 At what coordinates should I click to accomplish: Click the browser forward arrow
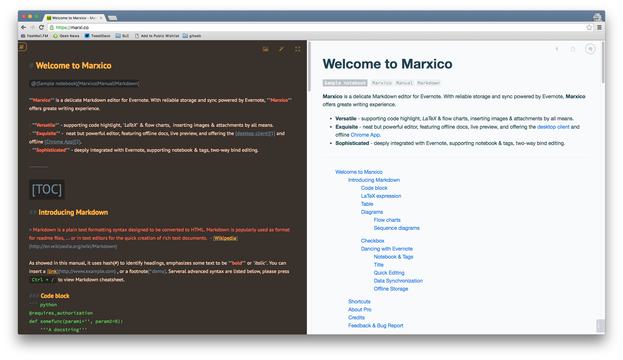pos(32,28)
